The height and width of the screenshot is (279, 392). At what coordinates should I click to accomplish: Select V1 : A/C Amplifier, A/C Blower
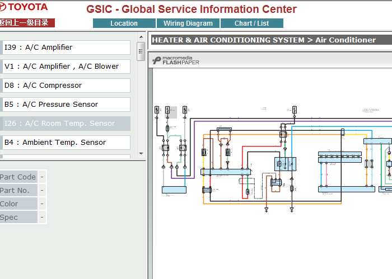coord(66,67)
